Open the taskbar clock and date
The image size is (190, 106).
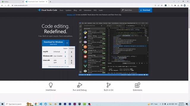[181, 104]
